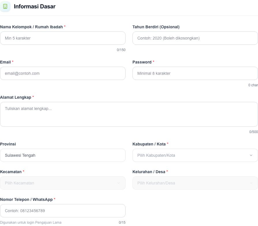Click the 0/15 phone character counter
The width and height of the screenshot is (258, 226).
click(122, 223)
